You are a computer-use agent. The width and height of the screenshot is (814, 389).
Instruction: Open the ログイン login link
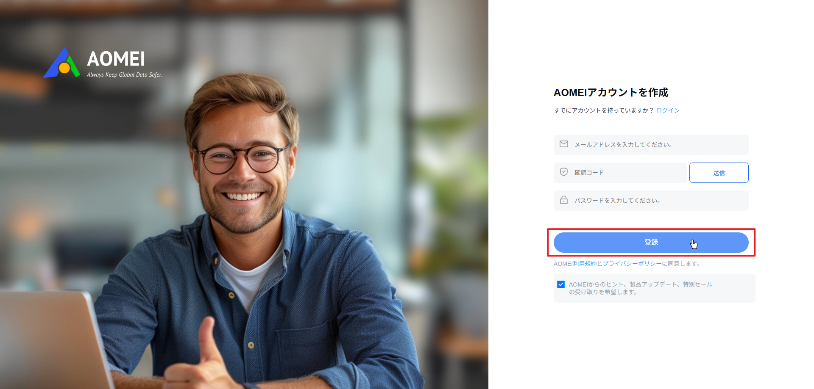668,110
